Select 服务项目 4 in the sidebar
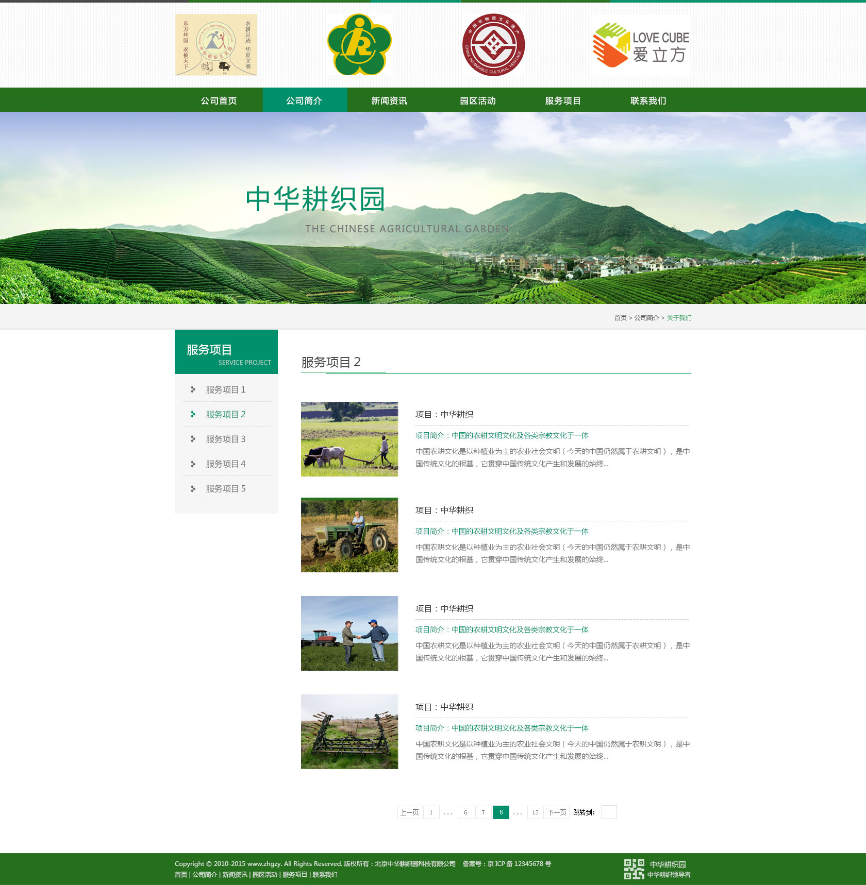The height and width of the screenshot is (885, 866). point(225,464)
